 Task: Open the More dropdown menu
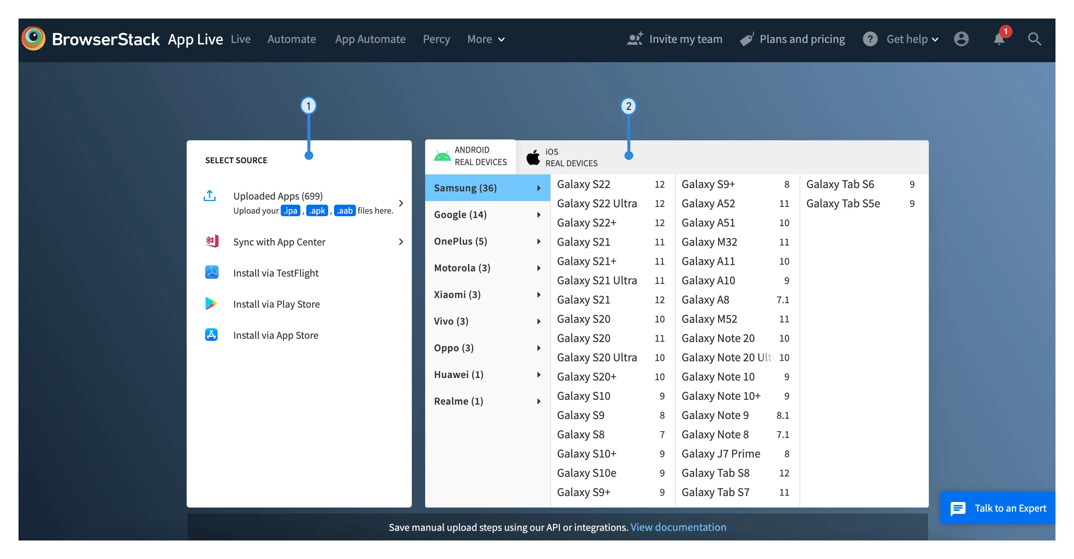tap(486, 39)
